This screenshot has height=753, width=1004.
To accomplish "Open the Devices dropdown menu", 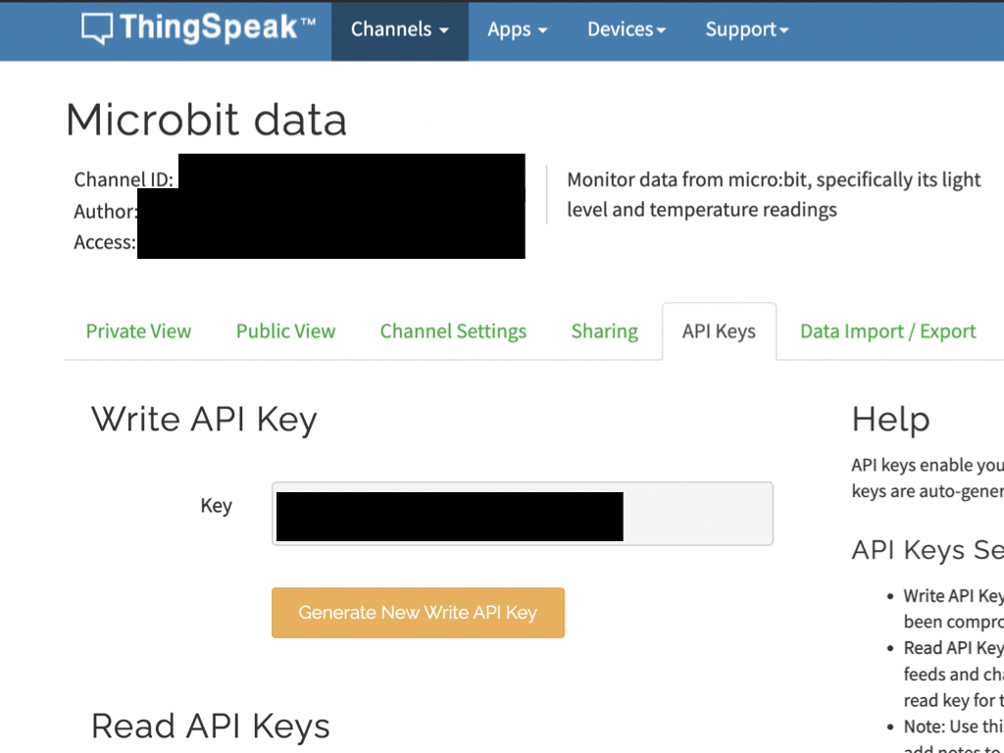I will pyautogui.click(x=627, y=30).
